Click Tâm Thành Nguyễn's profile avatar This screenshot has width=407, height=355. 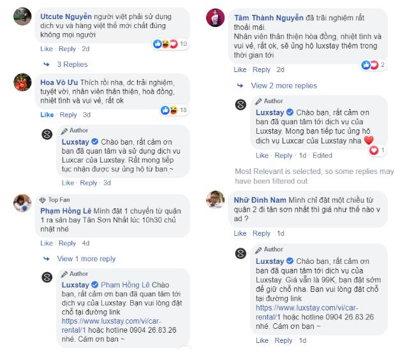coord(216,17)
